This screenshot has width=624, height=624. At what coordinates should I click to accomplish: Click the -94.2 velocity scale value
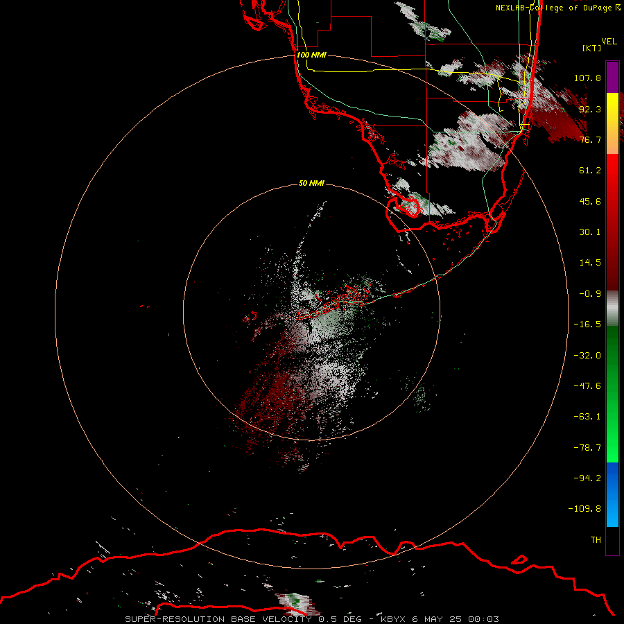587,478
